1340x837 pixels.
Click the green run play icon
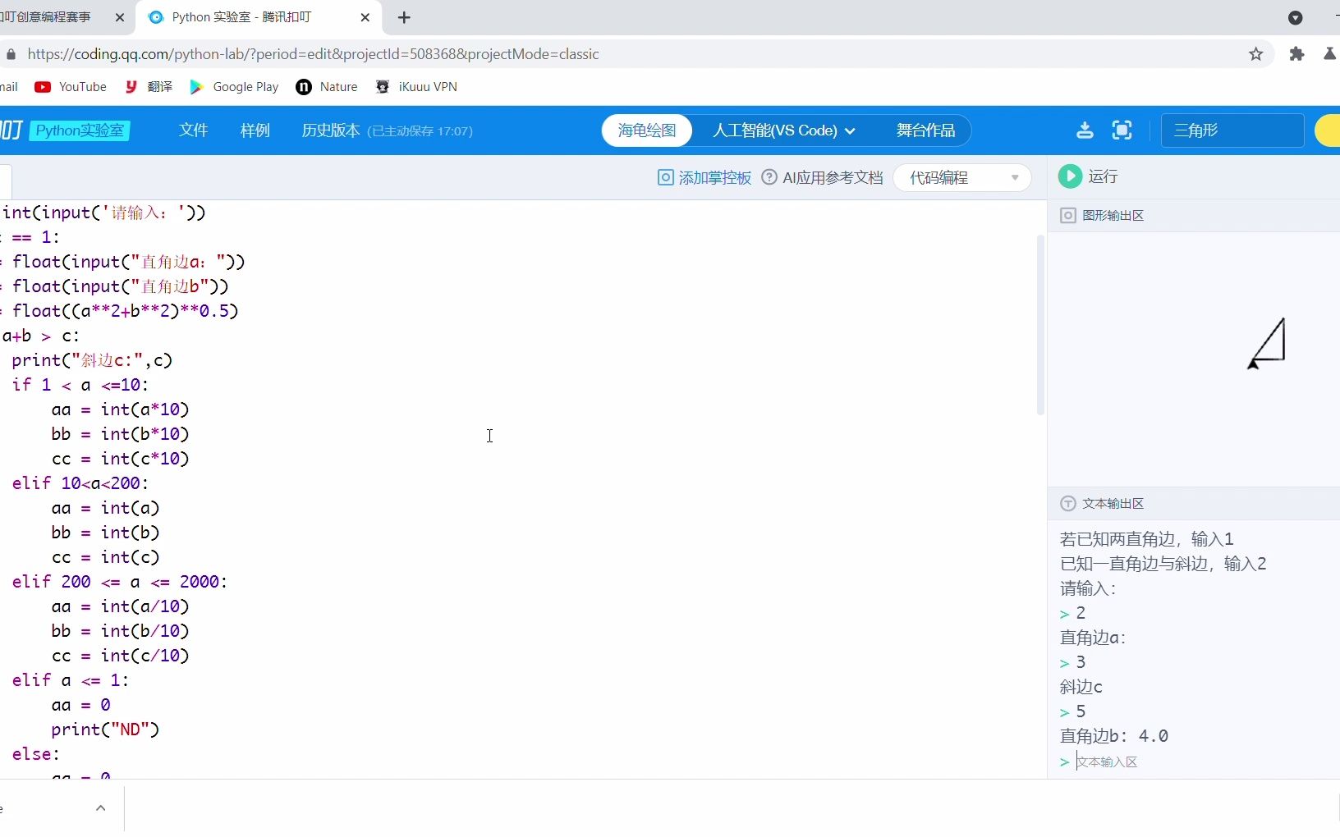[1070, 176]
